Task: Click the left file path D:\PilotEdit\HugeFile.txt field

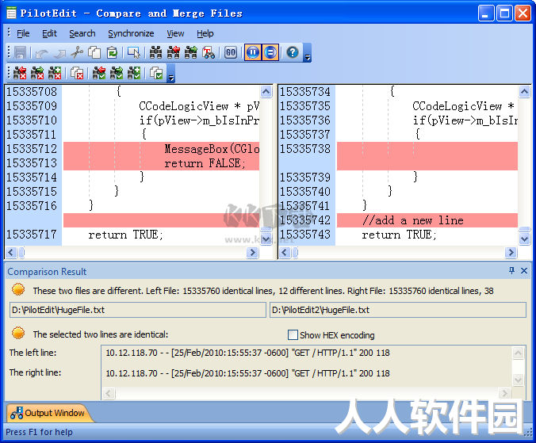Action: click(138, 310)
